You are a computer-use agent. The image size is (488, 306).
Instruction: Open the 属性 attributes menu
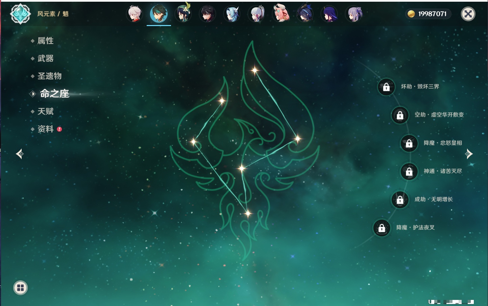click(x=45, y=41)
